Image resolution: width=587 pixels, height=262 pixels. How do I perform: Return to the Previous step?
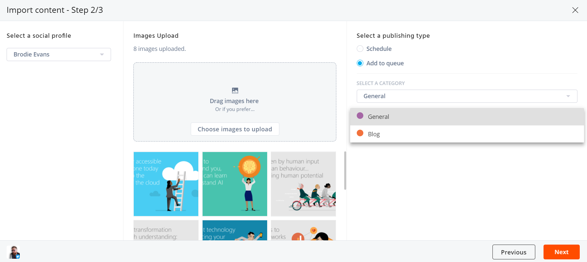point(514,252)
